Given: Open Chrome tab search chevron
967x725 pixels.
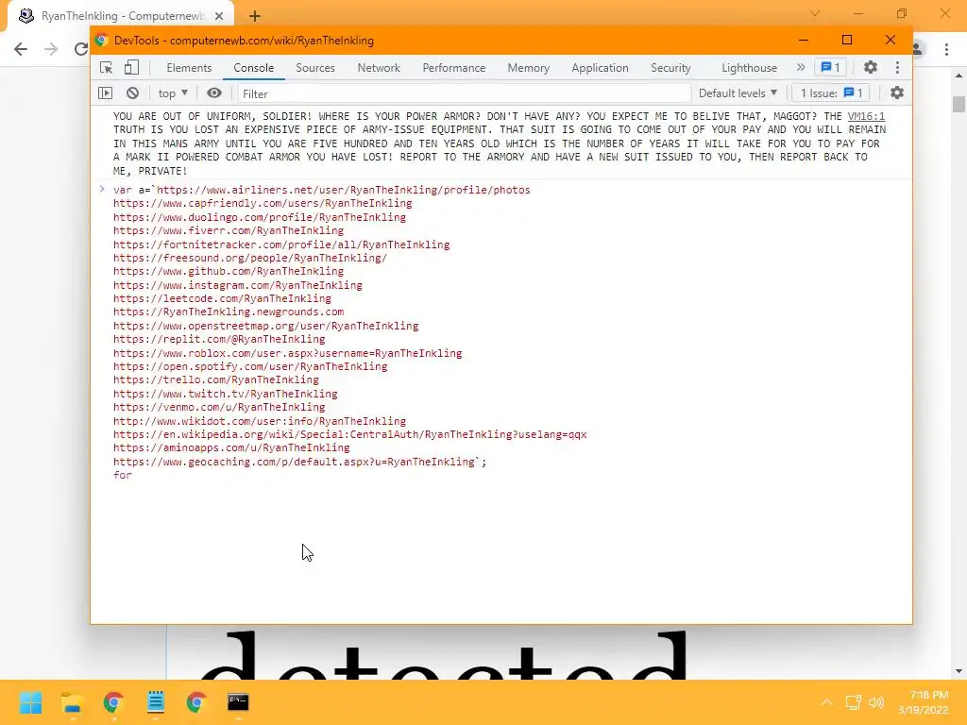Looking at the screenshot, I should coord(815,13).
